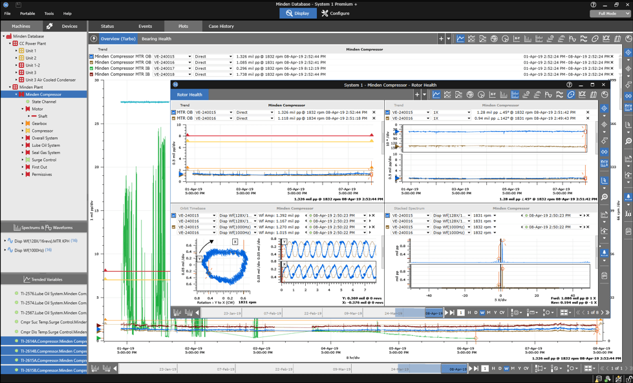Select Stacked Spectrum icon in Rotor Health toolbar
This screenshot has height=383, width=633.
515,94
